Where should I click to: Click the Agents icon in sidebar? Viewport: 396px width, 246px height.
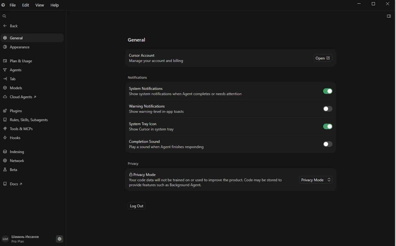(x=5, y=70)
